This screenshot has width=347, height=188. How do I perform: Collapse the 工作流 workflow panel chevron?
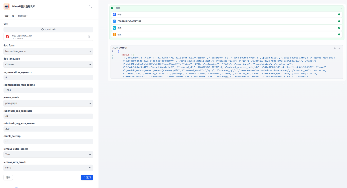[341, 8]
